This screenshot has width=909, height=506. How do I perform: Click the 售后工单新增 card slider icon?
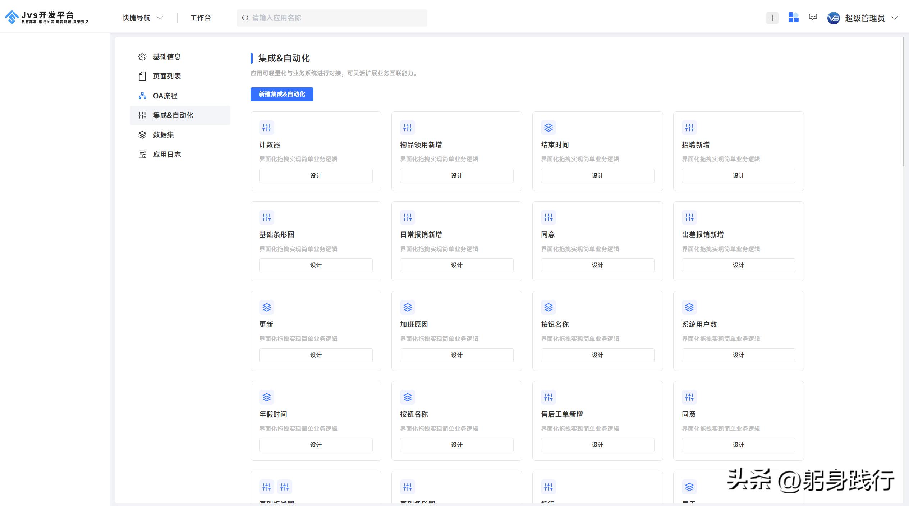point(548,397)
